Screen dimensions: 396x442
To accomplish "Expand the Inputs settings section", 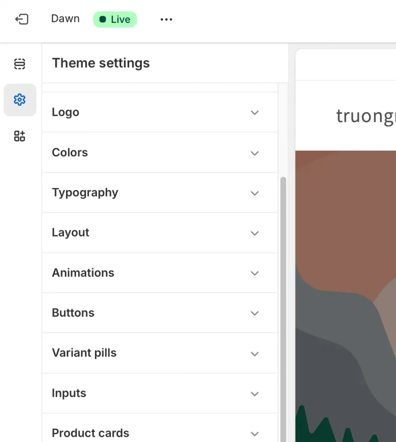I will click(x=160, y=393).
